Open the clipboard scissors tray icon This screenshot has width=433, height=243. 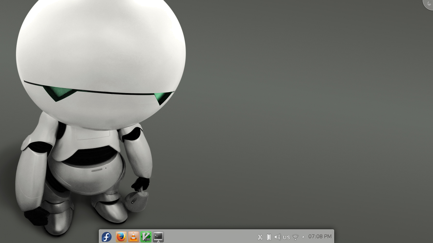click(x=260, y=237)
